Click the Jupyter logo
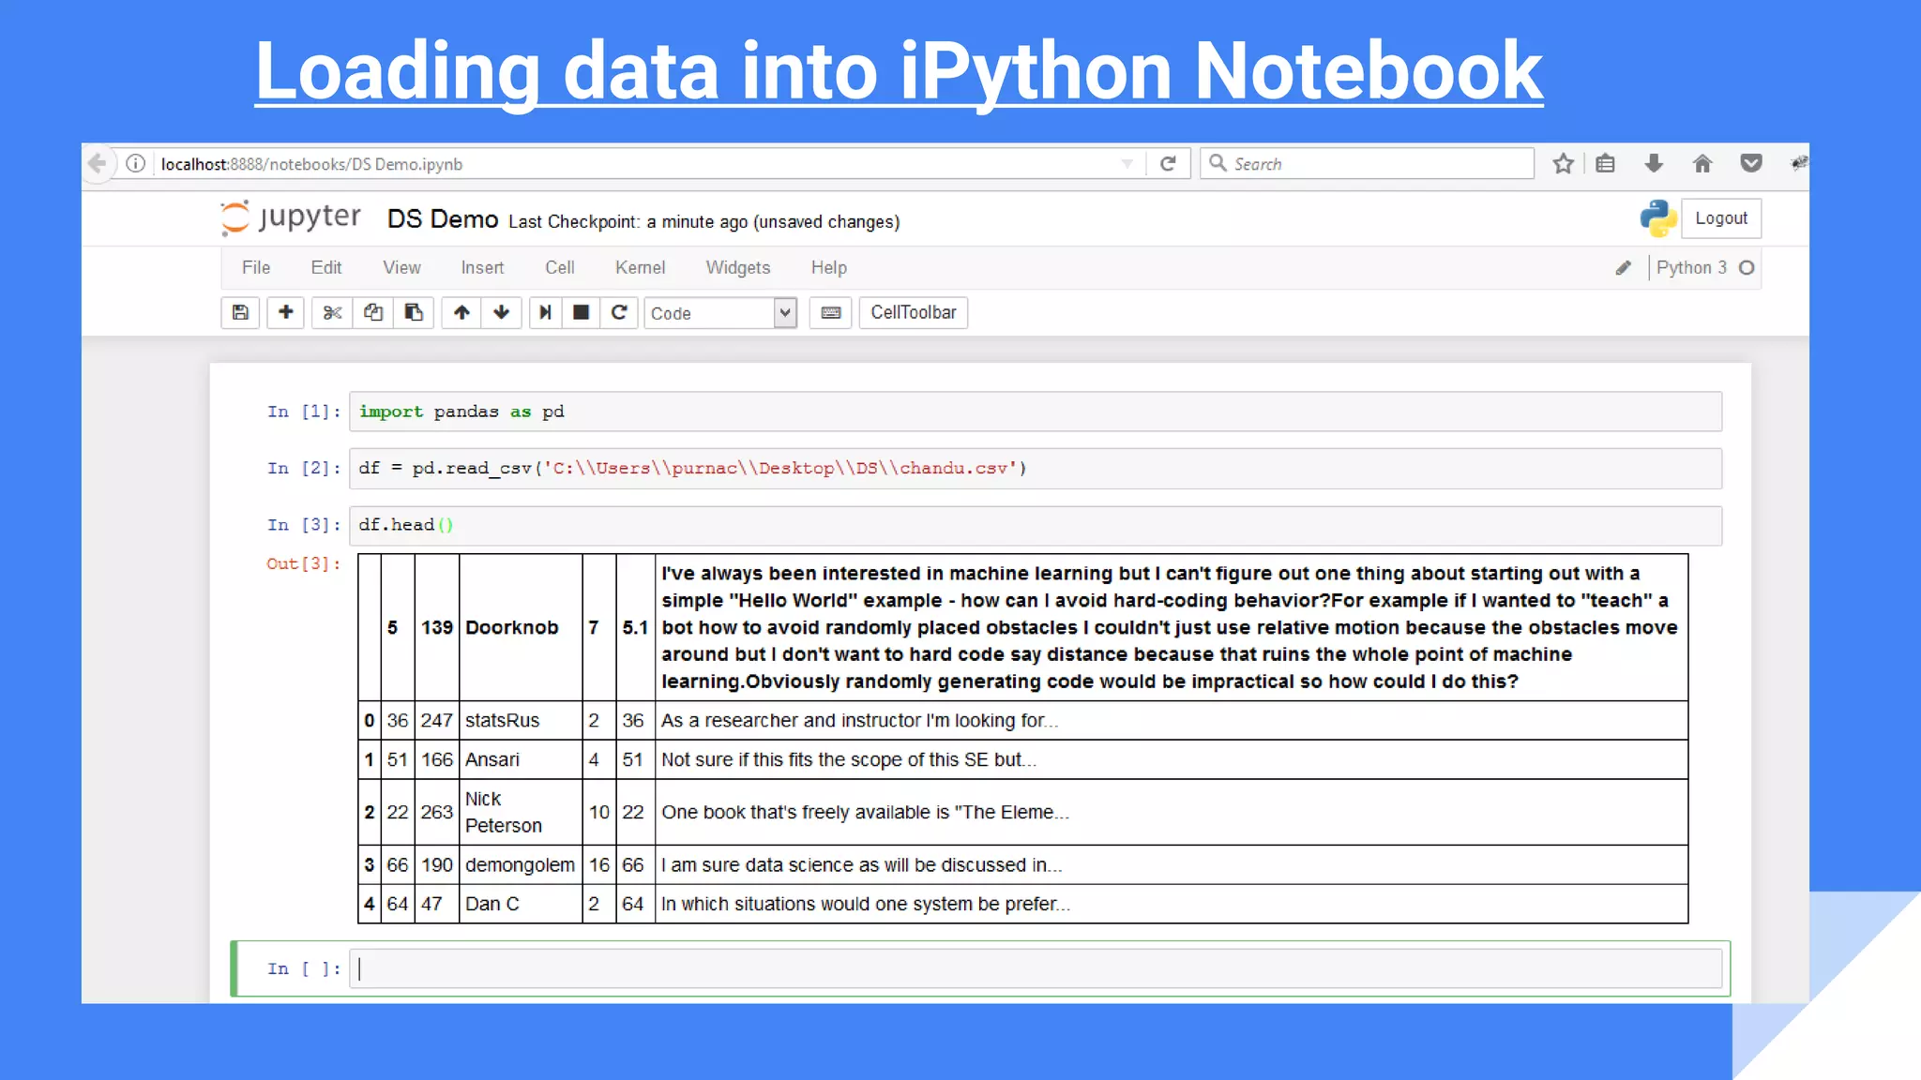Screen dimensions: 1921x1080 tap(291, 217)
